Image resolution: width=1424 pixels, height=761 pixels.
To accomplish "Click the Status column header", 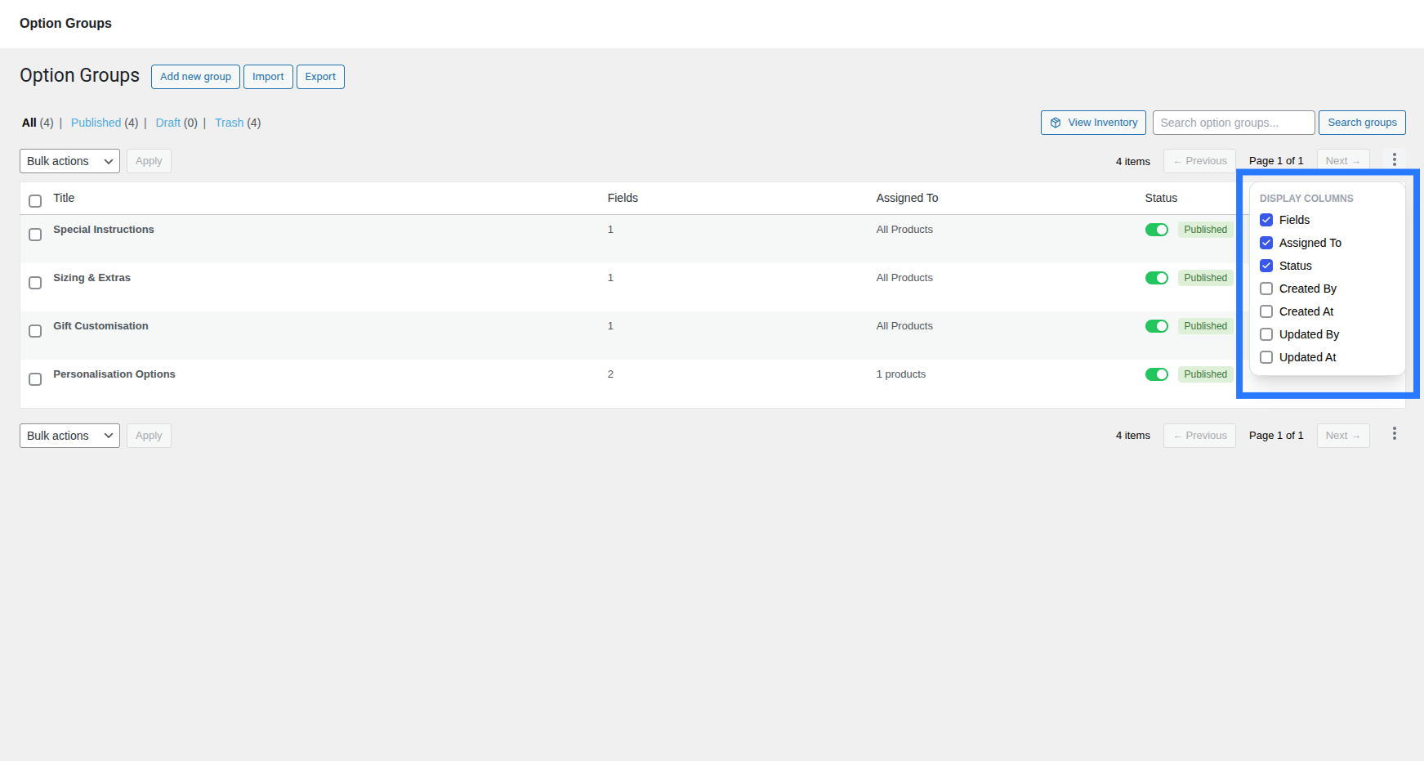I will 1161,198.
